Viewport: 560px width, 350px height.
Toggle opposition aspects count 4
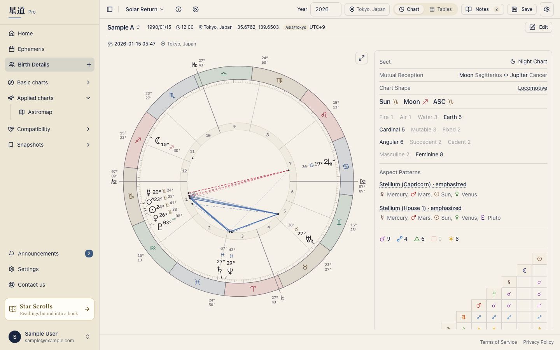(402, 239)
